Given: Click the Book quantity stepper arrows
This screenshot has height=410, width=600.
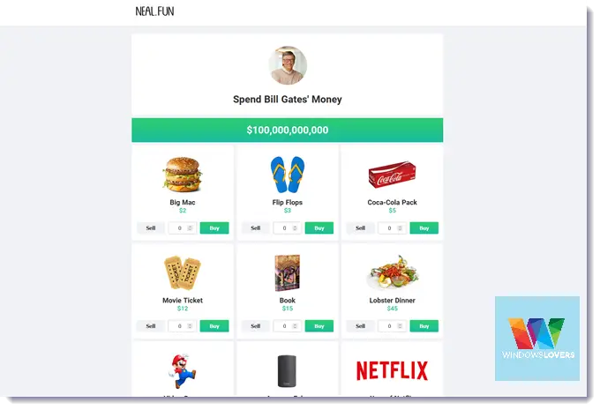Looking at the screenshot, I should pos(295,326).
